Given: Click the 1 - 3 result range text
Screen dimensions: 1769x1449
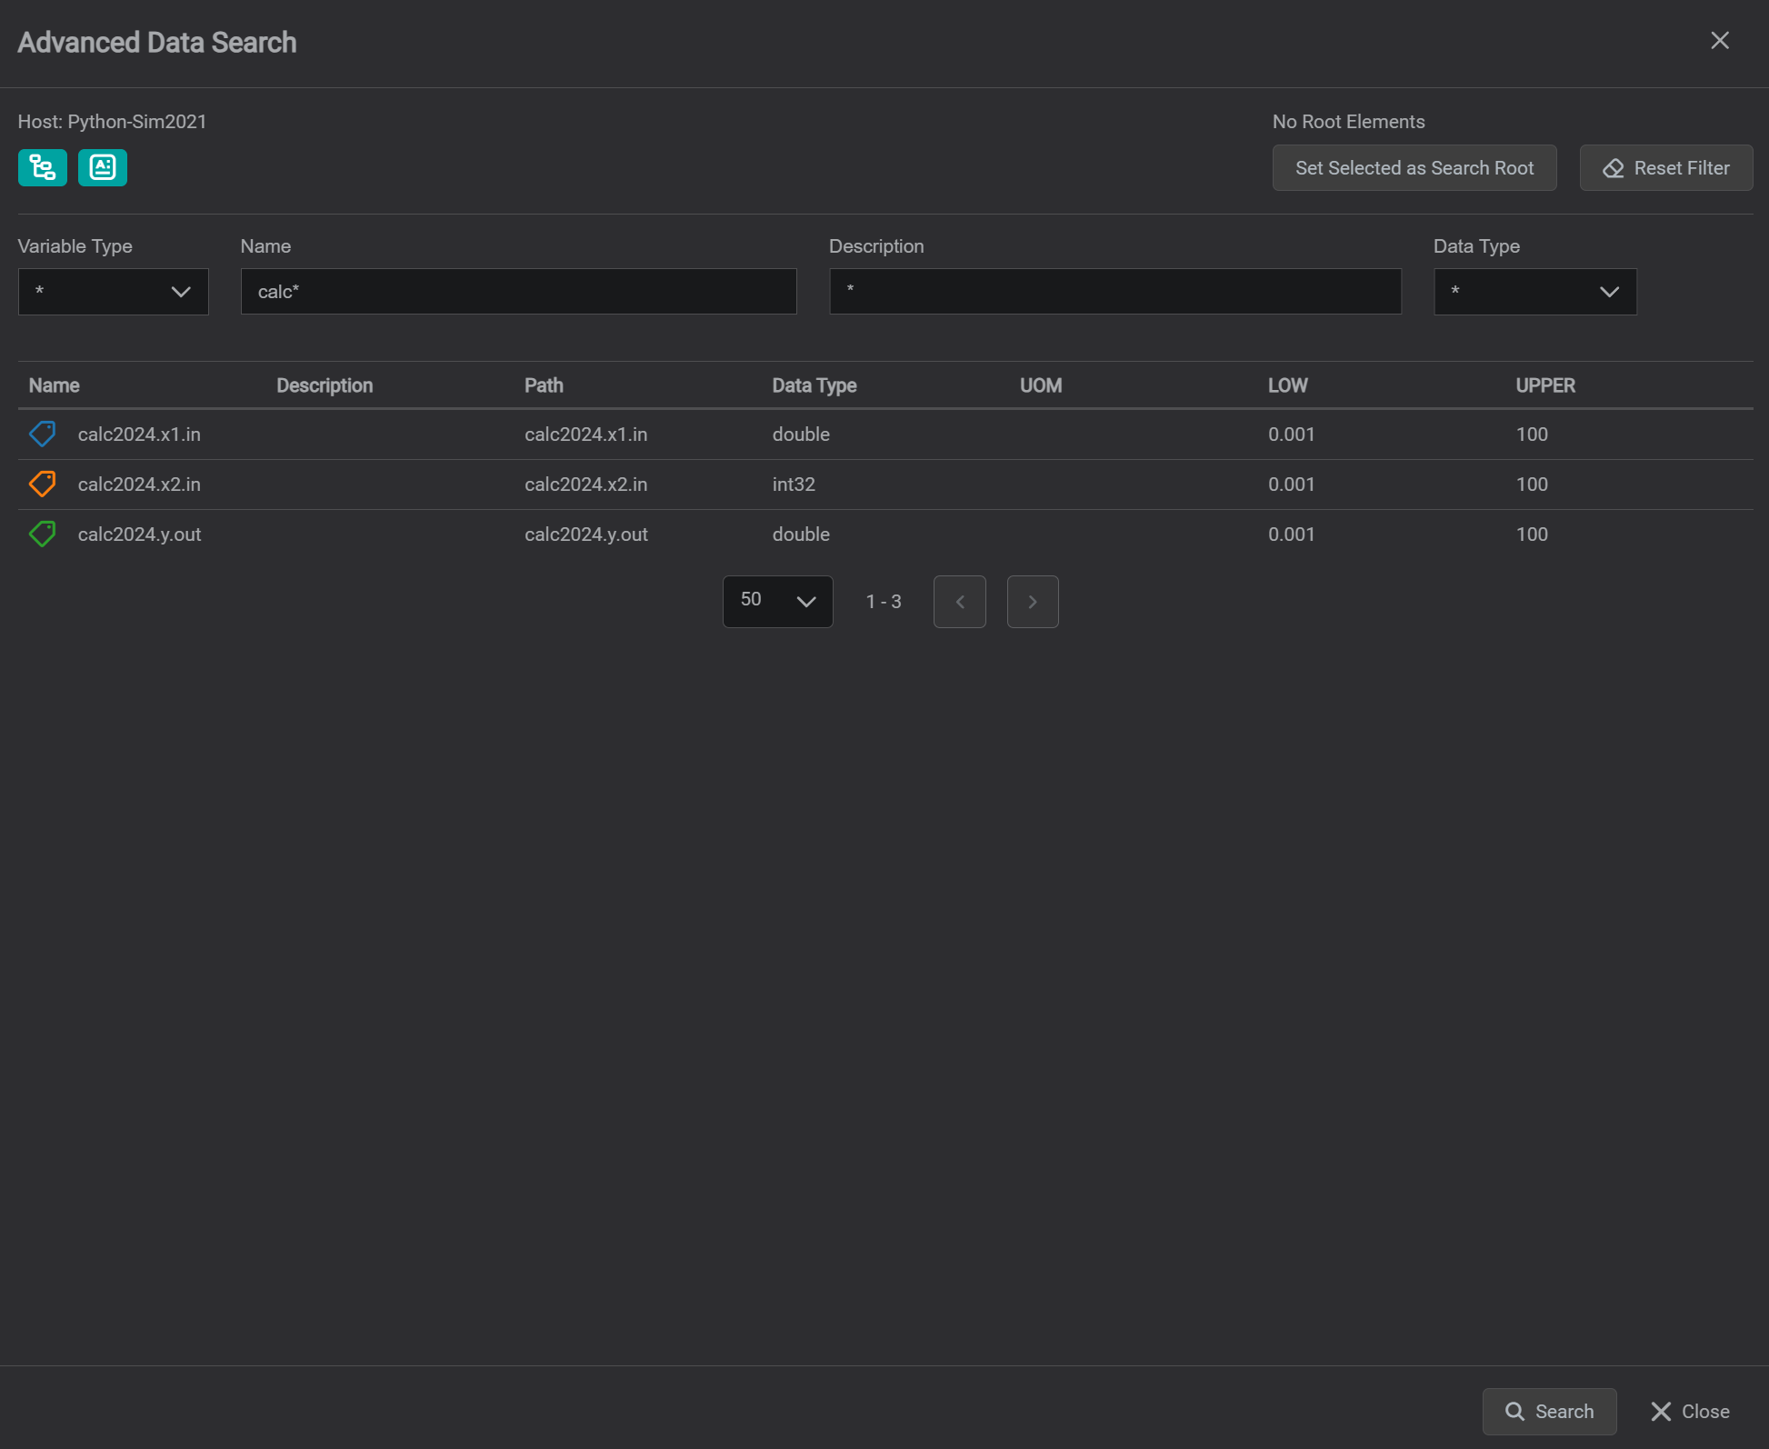Looking at the screenshot, I should pyautogui.click(x=884, y=602).
